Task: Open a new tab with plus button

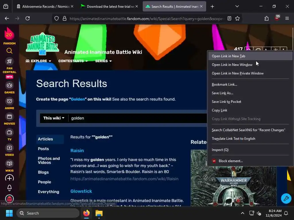Action: pos(212,7)
